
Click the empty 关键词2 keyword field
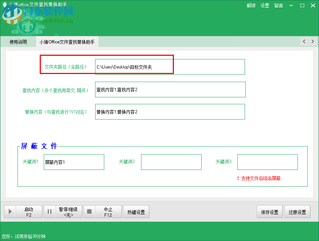point(171,162)
